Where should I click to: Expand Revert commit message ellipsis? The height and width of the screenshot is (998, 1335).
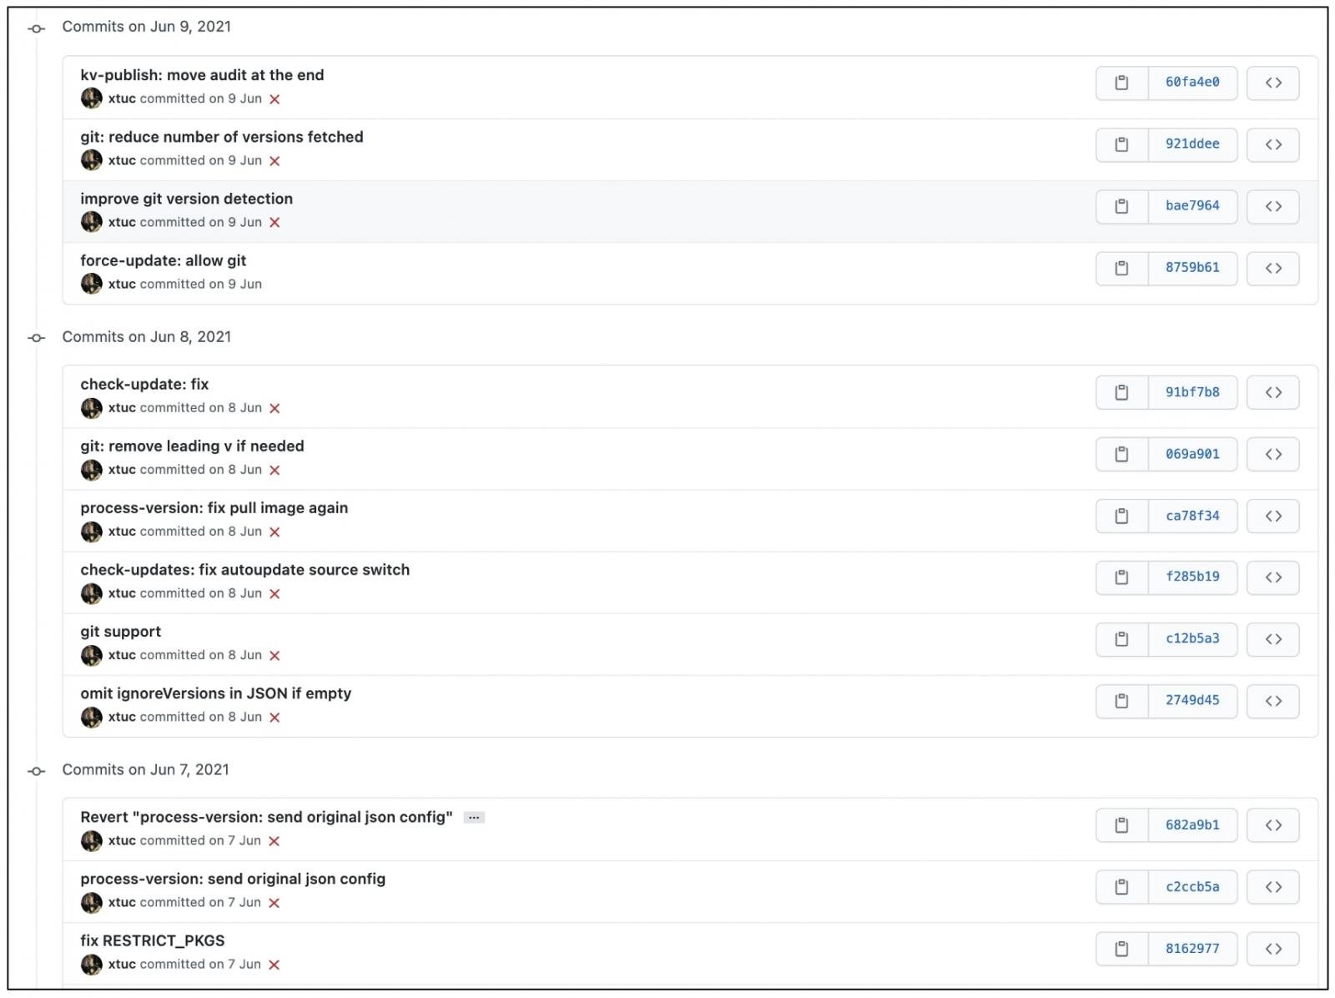tap(474, 818)
